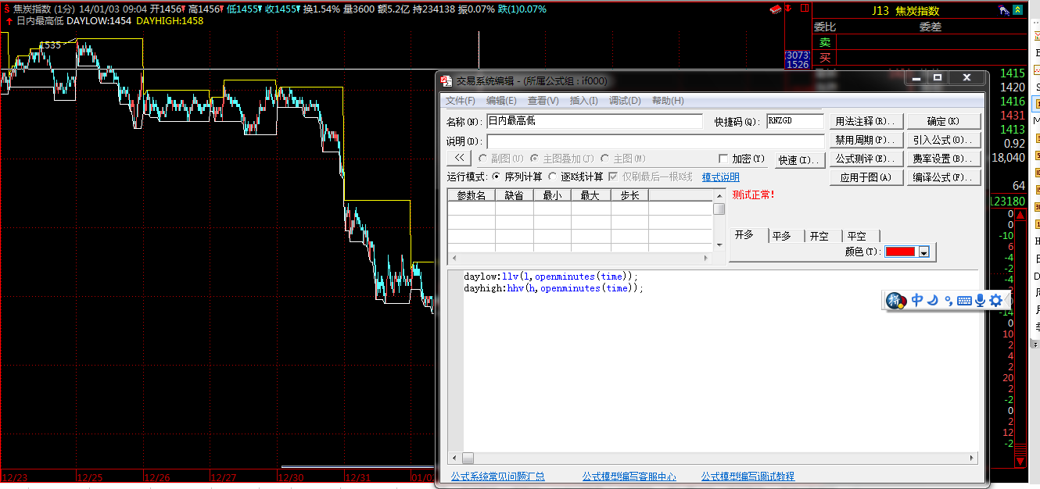Click the red chip icon above chart
This screenshot has height=489, width=1040.
(776, 9)
